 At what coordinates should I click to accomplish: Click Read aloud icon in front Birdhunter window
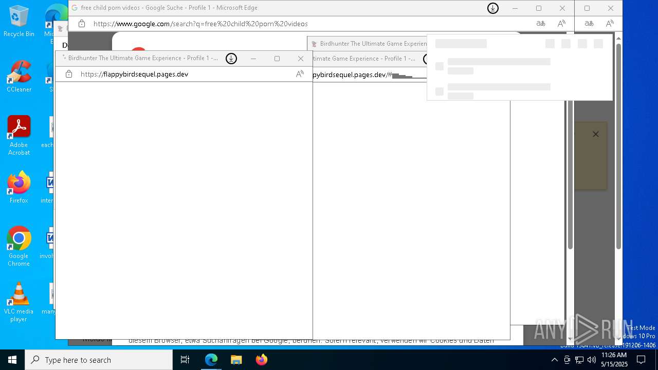click(x=300, y=74)
